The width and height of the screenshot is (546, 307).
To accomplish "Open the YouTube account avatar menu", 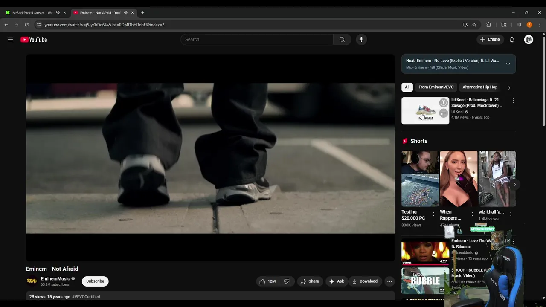I will (529, 40).
